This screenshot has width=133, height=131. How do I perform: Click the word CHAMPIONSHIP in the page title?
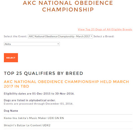[68, 10]
